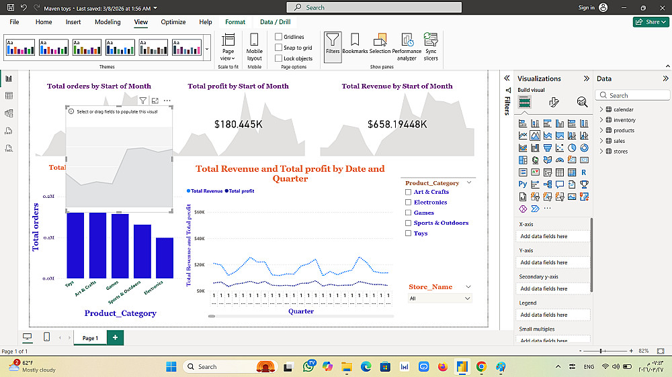
Task: Open Model view from left sidebar
Action: tap(9, 113)
